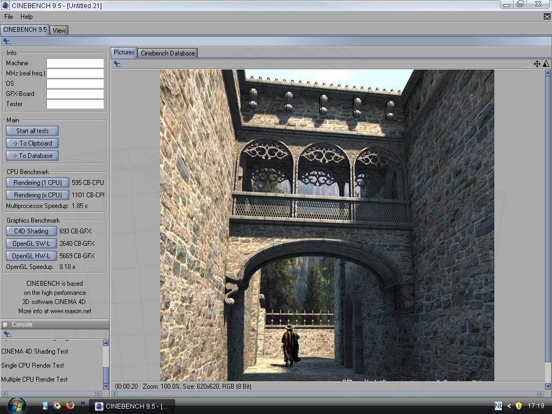Run the Rendering (1 CPU) benchmark
This screenshot has width=552, height=414.
[x=38, y=183]
